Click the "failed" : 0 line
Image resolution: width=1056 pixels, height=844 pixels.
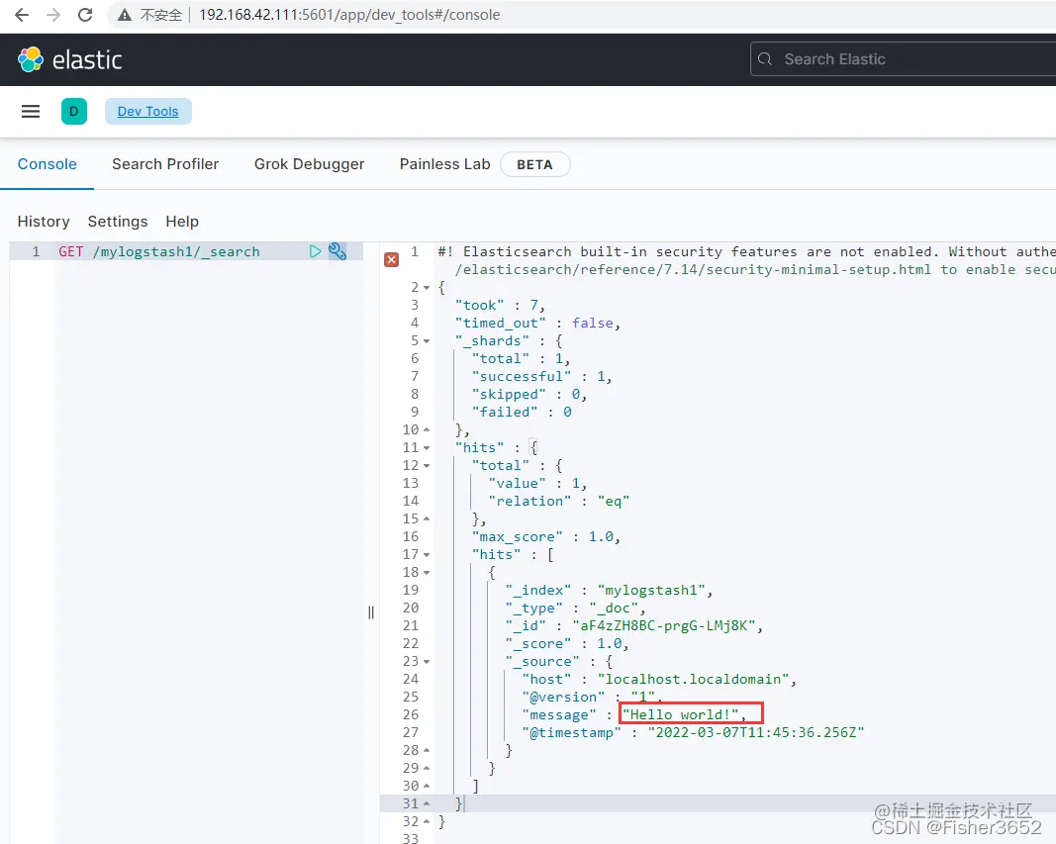pos(522,412)
